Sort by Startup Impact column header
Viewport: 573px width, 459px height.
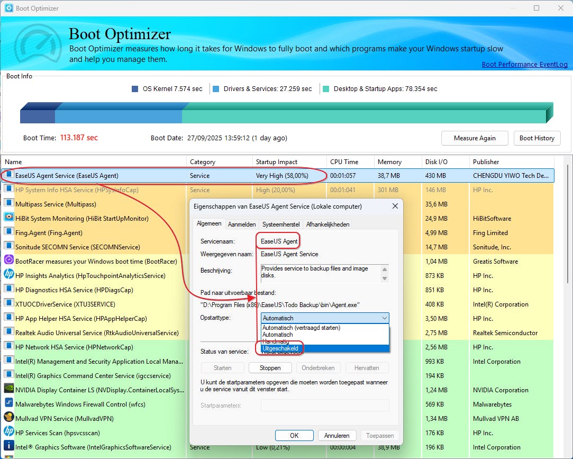289,161
